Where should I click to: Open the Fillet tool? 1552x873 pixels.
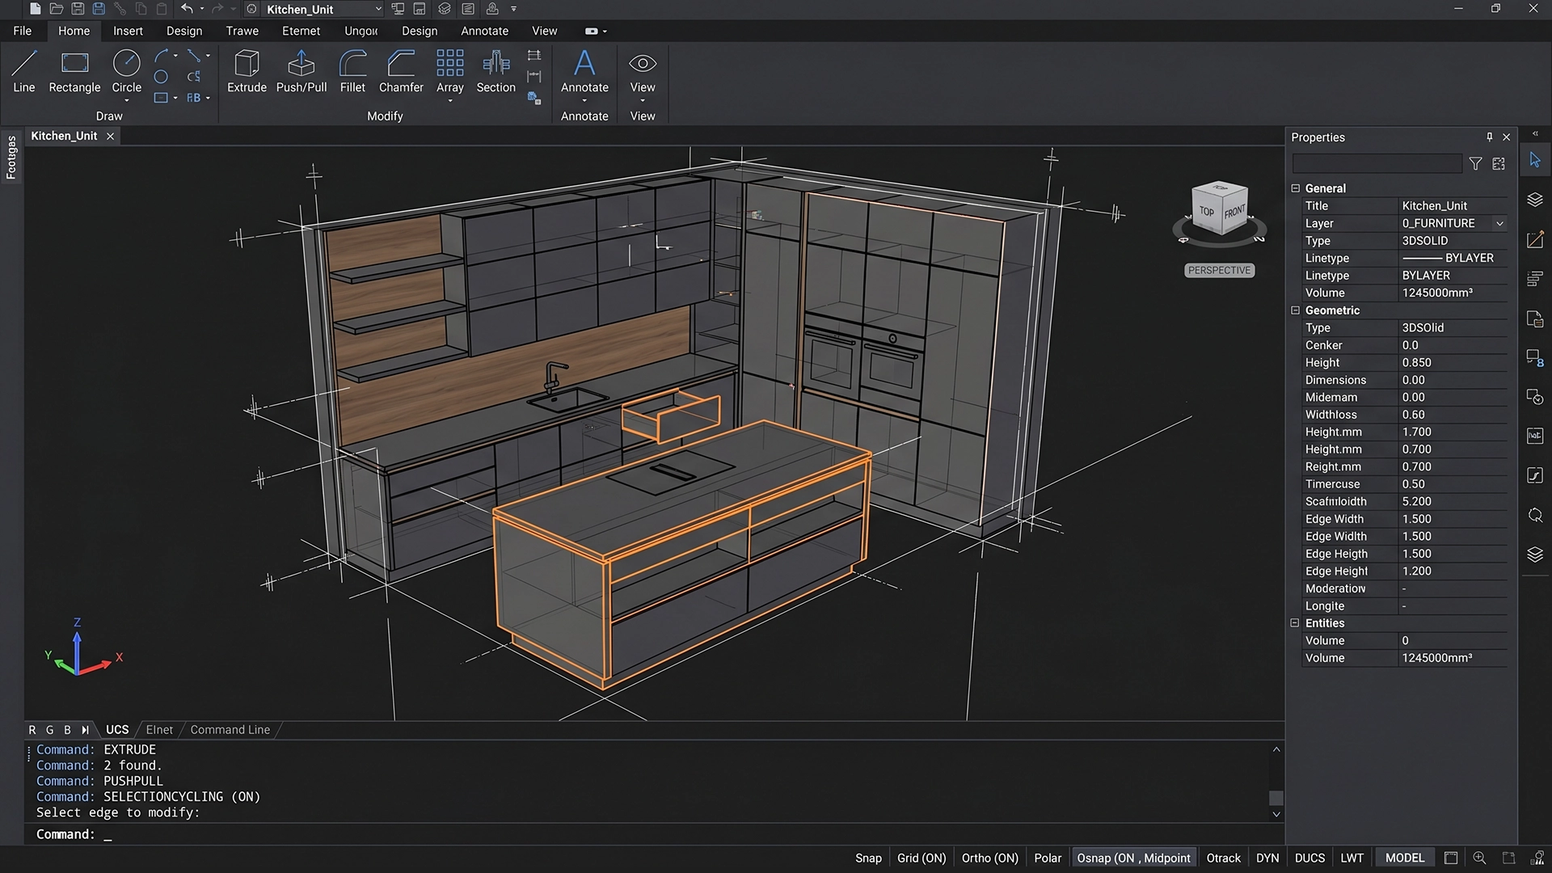352,73
